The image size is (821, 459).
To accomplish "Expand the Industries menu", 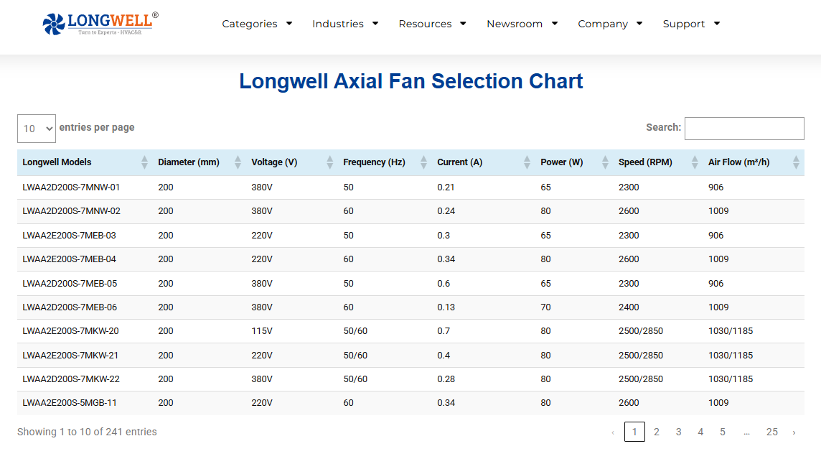I will tap(345, 24).
